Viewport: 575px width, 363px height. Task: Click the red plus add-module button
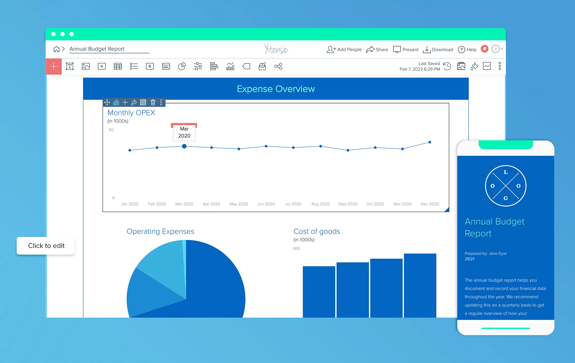click(54, 67)
